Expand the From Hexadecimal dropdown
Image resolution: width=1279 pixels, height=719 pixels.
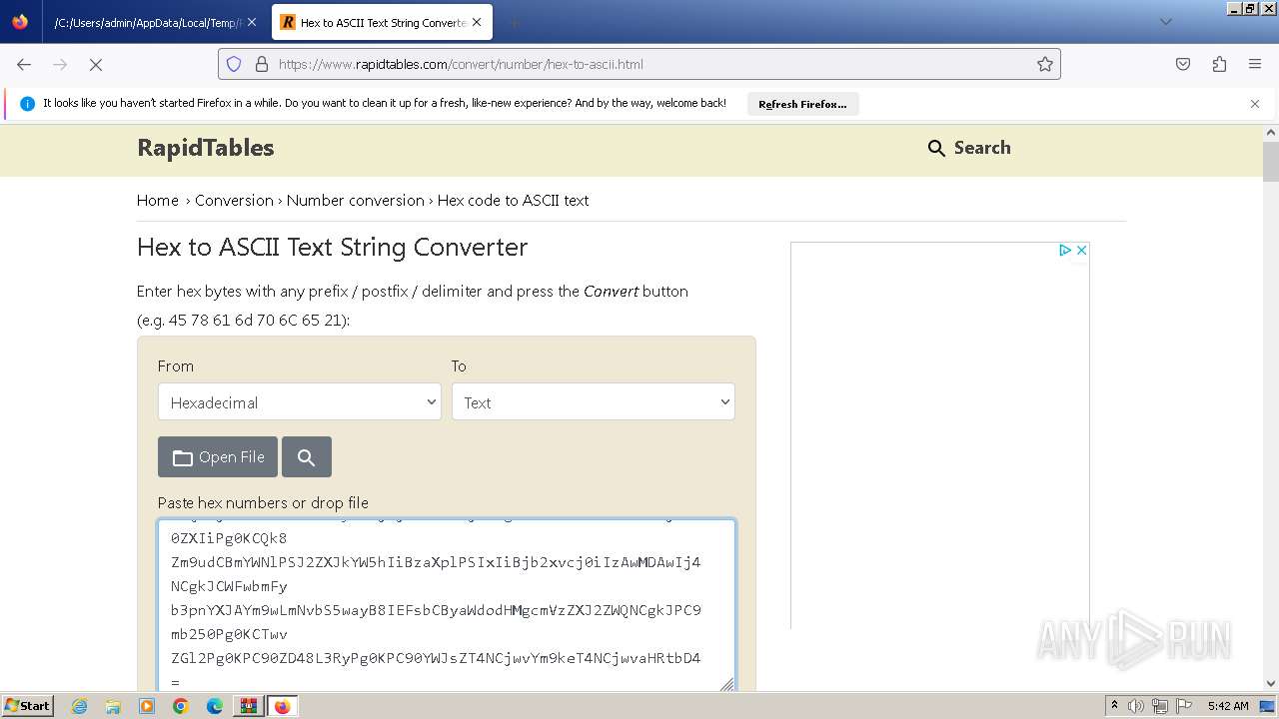[x=300, y=401]
